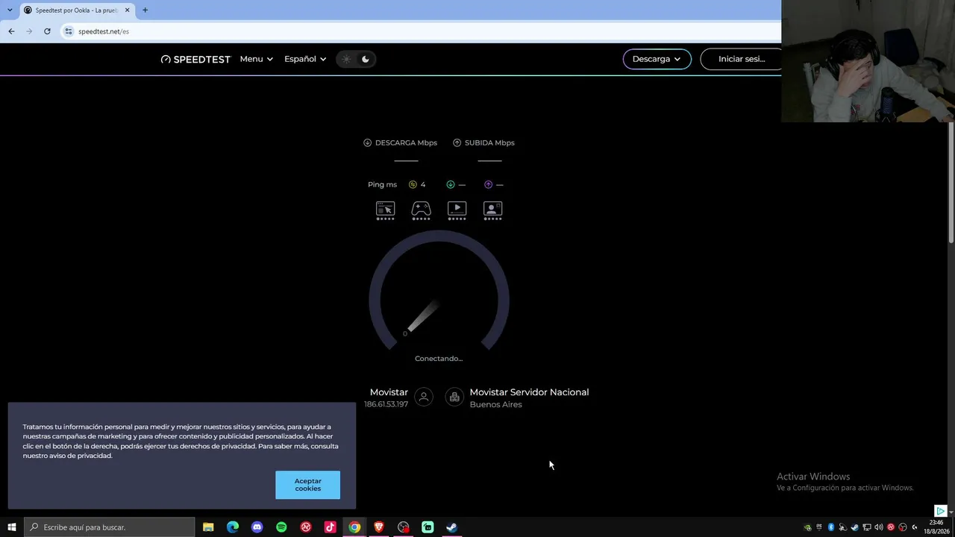Accept cookies with Aceptar cookies button
The image size is (955, 537).
coord(307,485)
